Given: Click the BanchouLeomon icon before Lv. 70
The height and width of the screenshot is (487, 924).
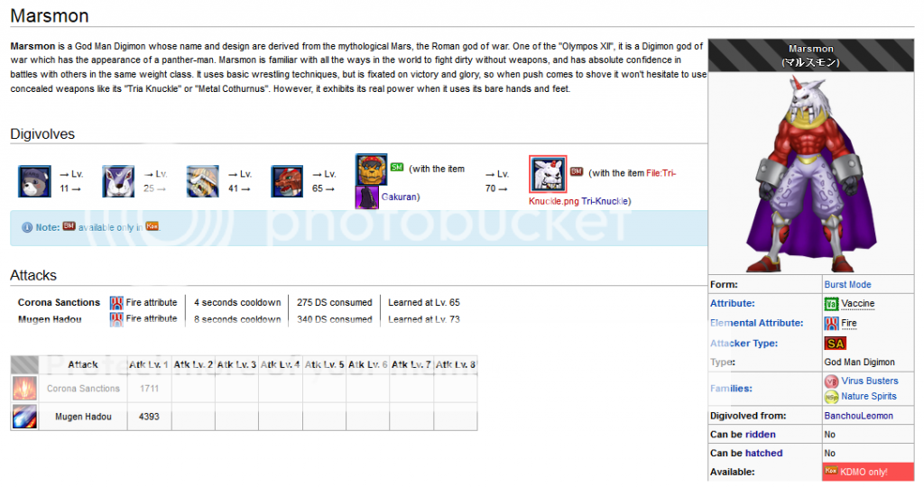Looking at the screenshot, I should point(371,170).
